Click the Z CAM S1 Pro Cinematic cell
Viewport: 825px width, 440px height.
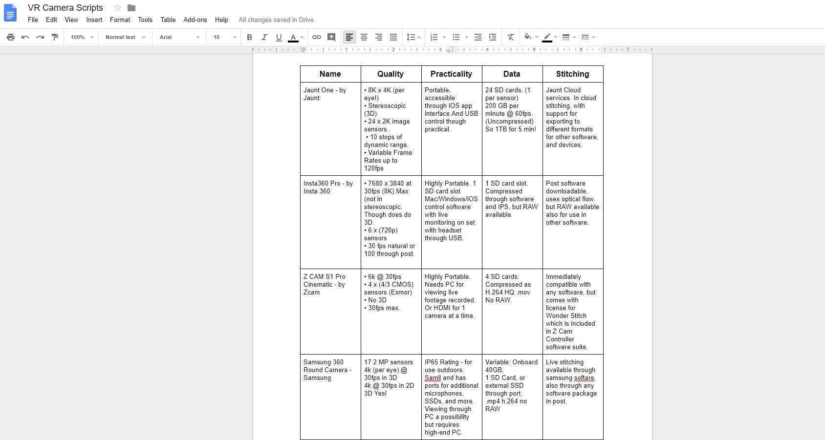(x=330, y=312)
